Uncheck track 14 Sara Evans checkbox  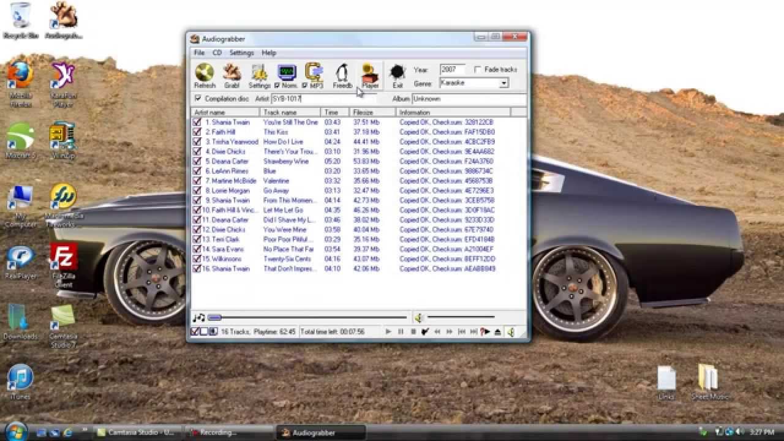pyautogui.click(x=197, y=249)
